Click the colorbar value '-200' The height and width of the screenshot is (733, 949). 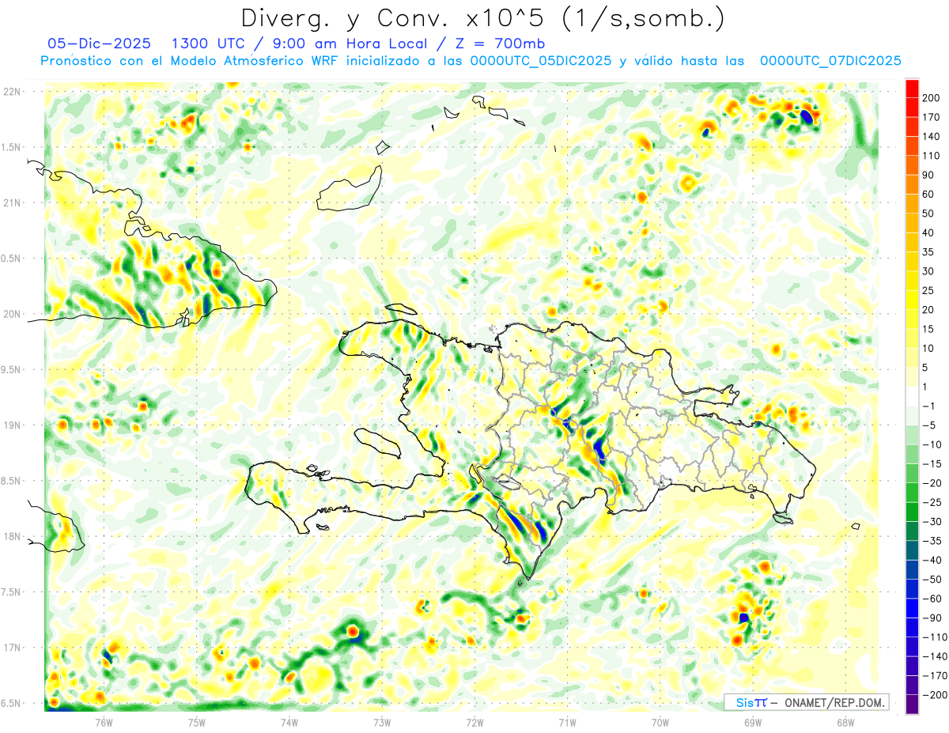coord(936,695)
